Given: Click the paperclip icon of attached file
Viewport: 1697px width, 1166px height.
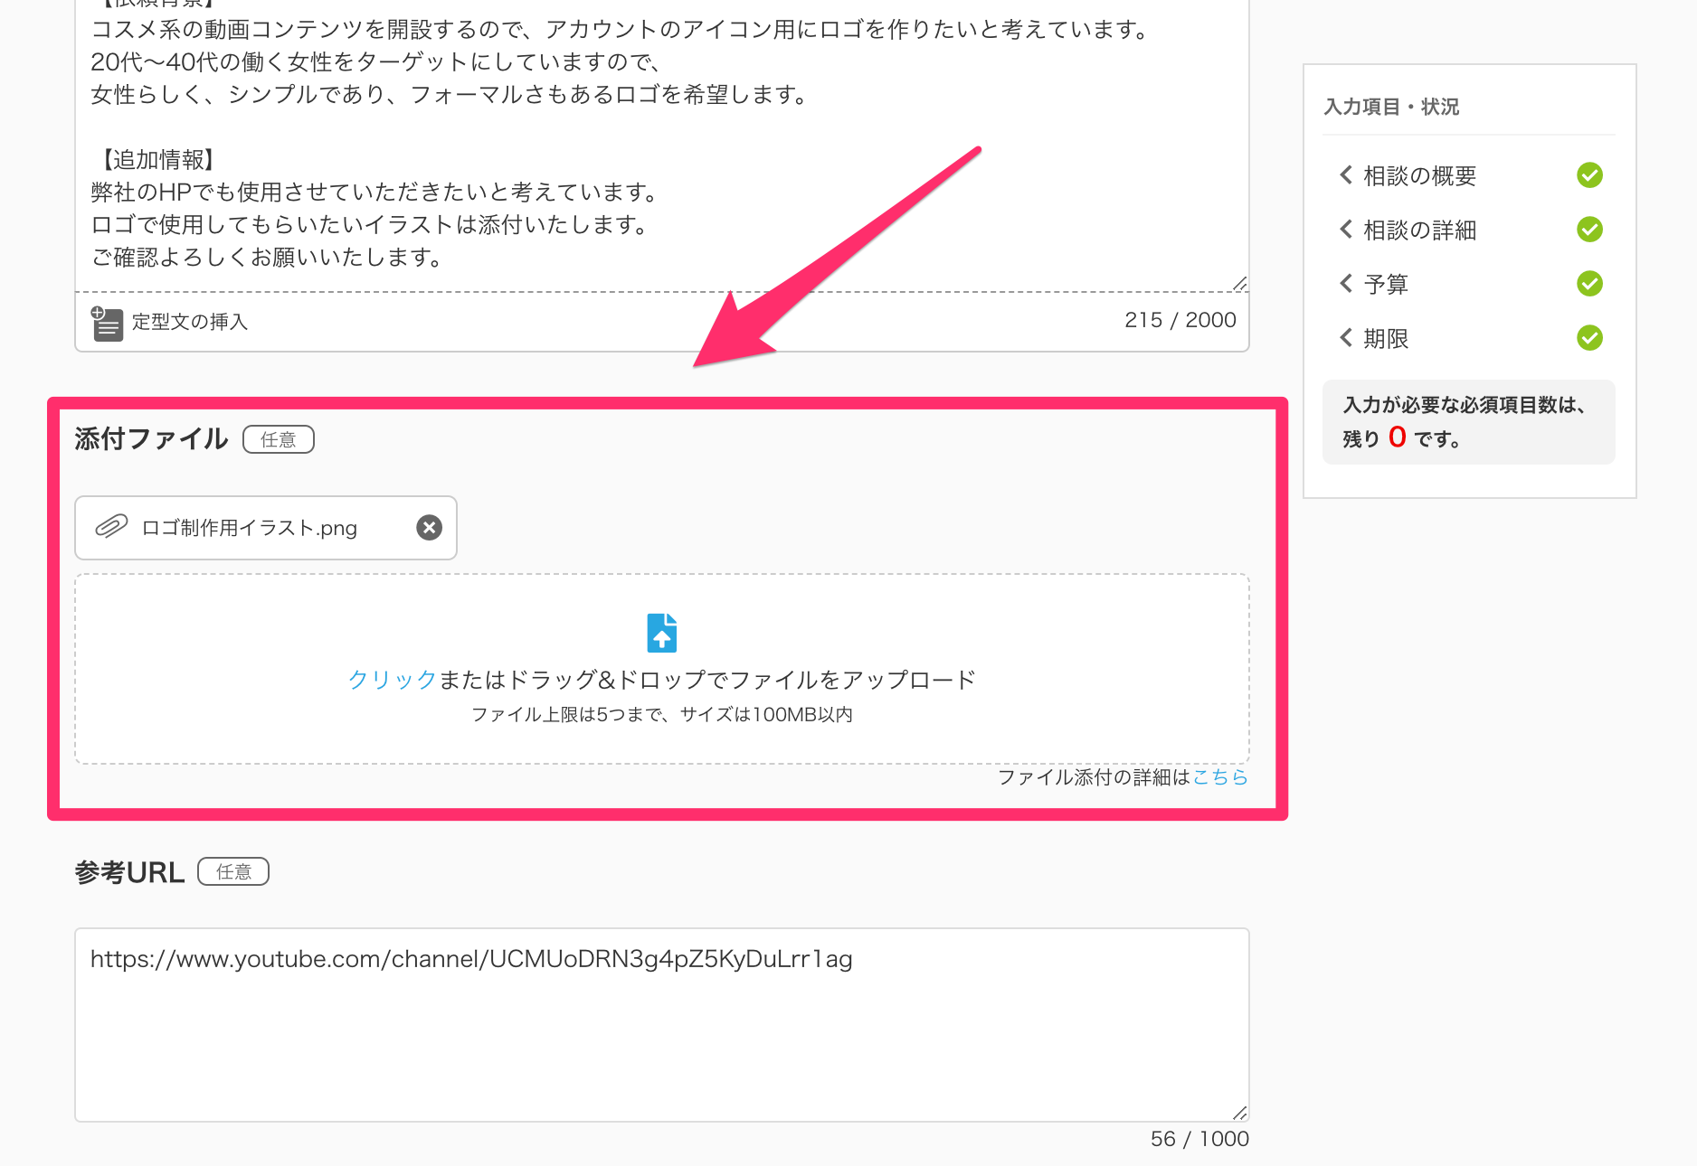Looking at the screenshot, I should (x=111, y=527).
